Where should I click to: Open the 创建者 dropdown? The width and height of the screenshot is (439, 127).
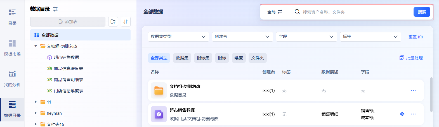[242, 37]
